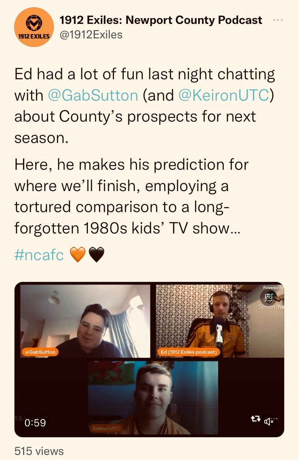
Task: Open the @GabSutton mention link
Action: click(x=93, y=95)
